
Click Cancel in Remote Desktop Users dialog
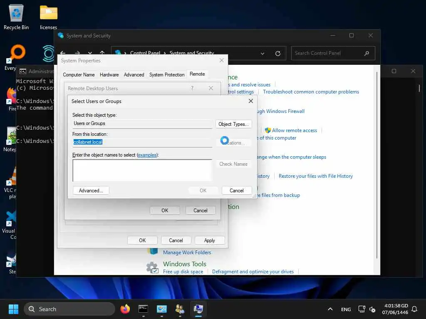pyautogui.click(x=201, y=211)
